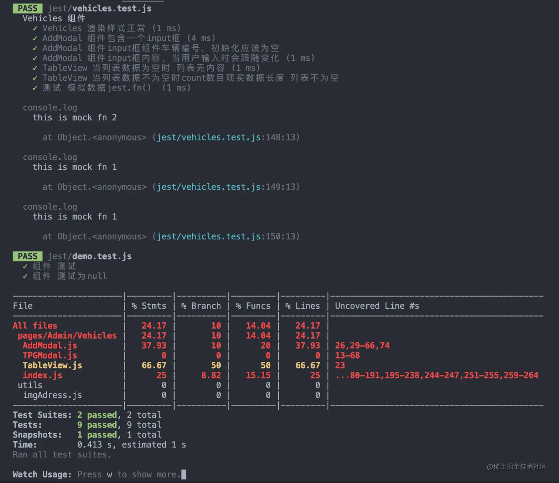Click uncovered lines '13-68' for TPGModal.js
This screenshot has width=559, height=483.
[347, 356]
